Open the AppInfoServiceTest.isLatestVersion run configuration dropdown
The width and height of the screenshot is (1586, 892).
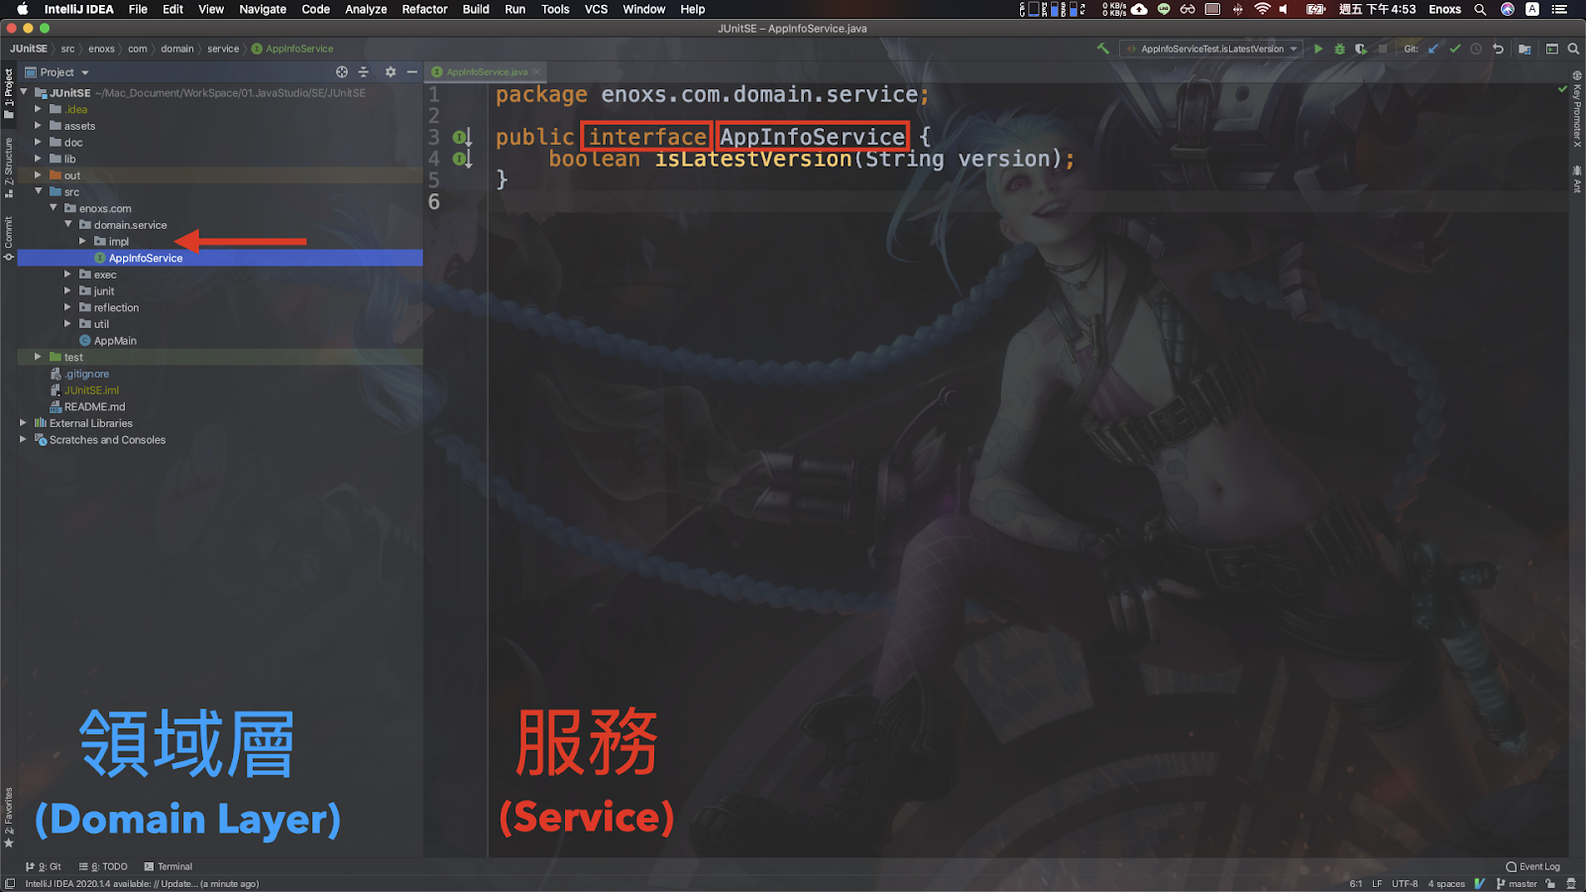pyautogui.click(x=1211, y=49)
